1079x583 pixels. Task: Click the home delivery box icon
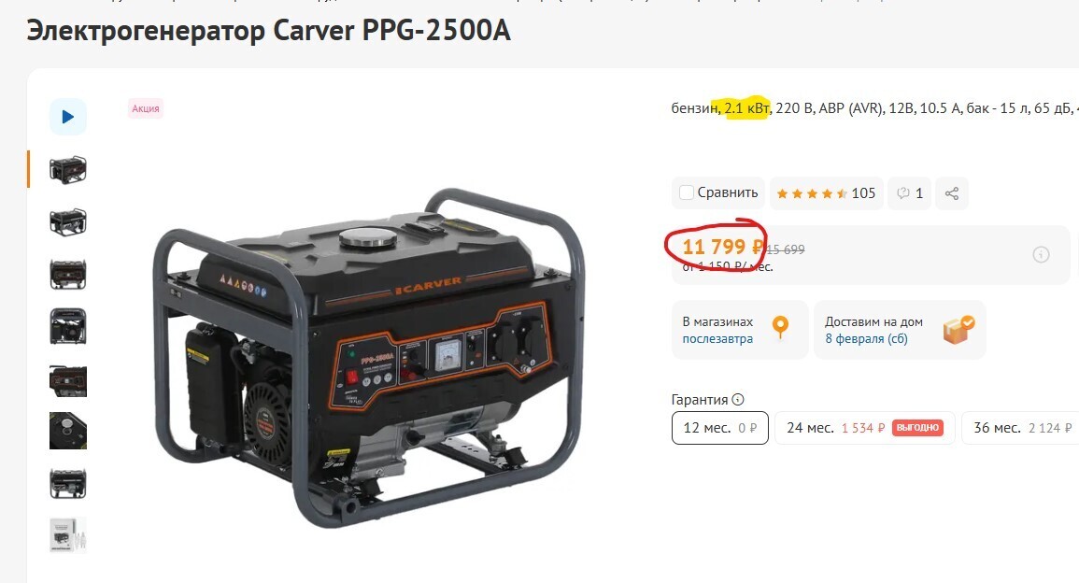(x=958, y=329)
